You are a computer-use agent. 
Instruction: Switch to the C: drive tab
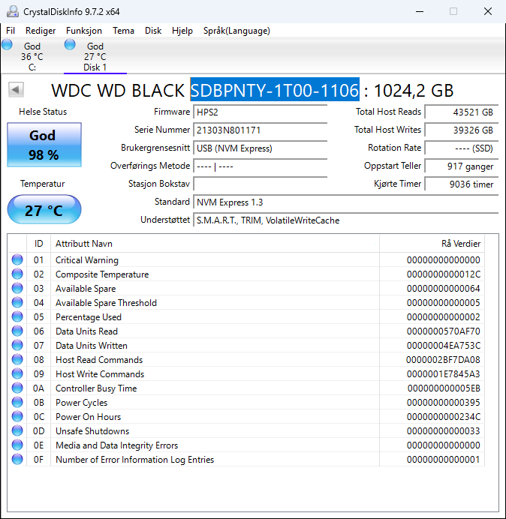32,56
